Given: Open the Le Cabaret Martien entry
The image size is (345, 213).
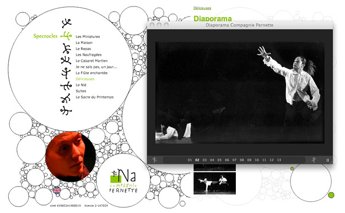Looking at the screenshot, I should point(91,61).
